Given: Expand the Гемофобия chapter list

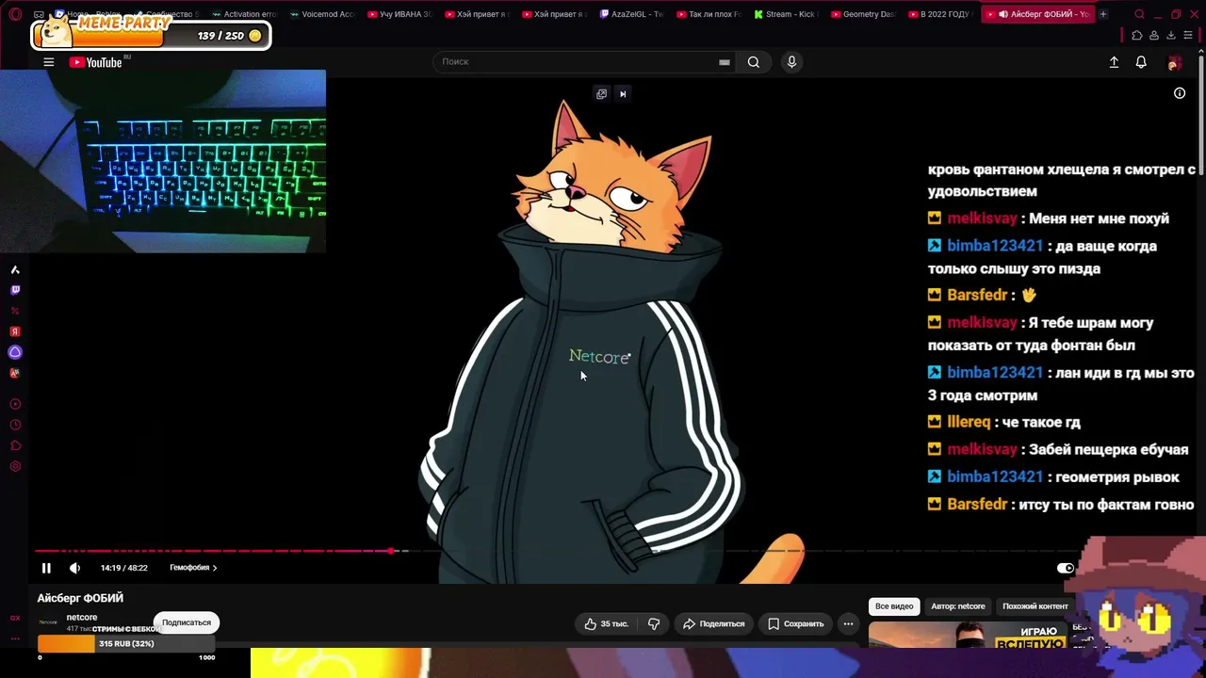Looking at the screenshot, I should pos(193,568).
